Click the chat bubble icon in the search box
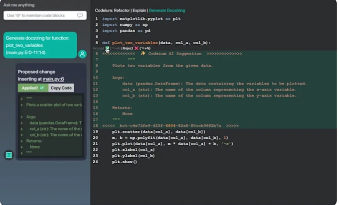The width and height of the screenshot is (339, 205). [80, 15]
